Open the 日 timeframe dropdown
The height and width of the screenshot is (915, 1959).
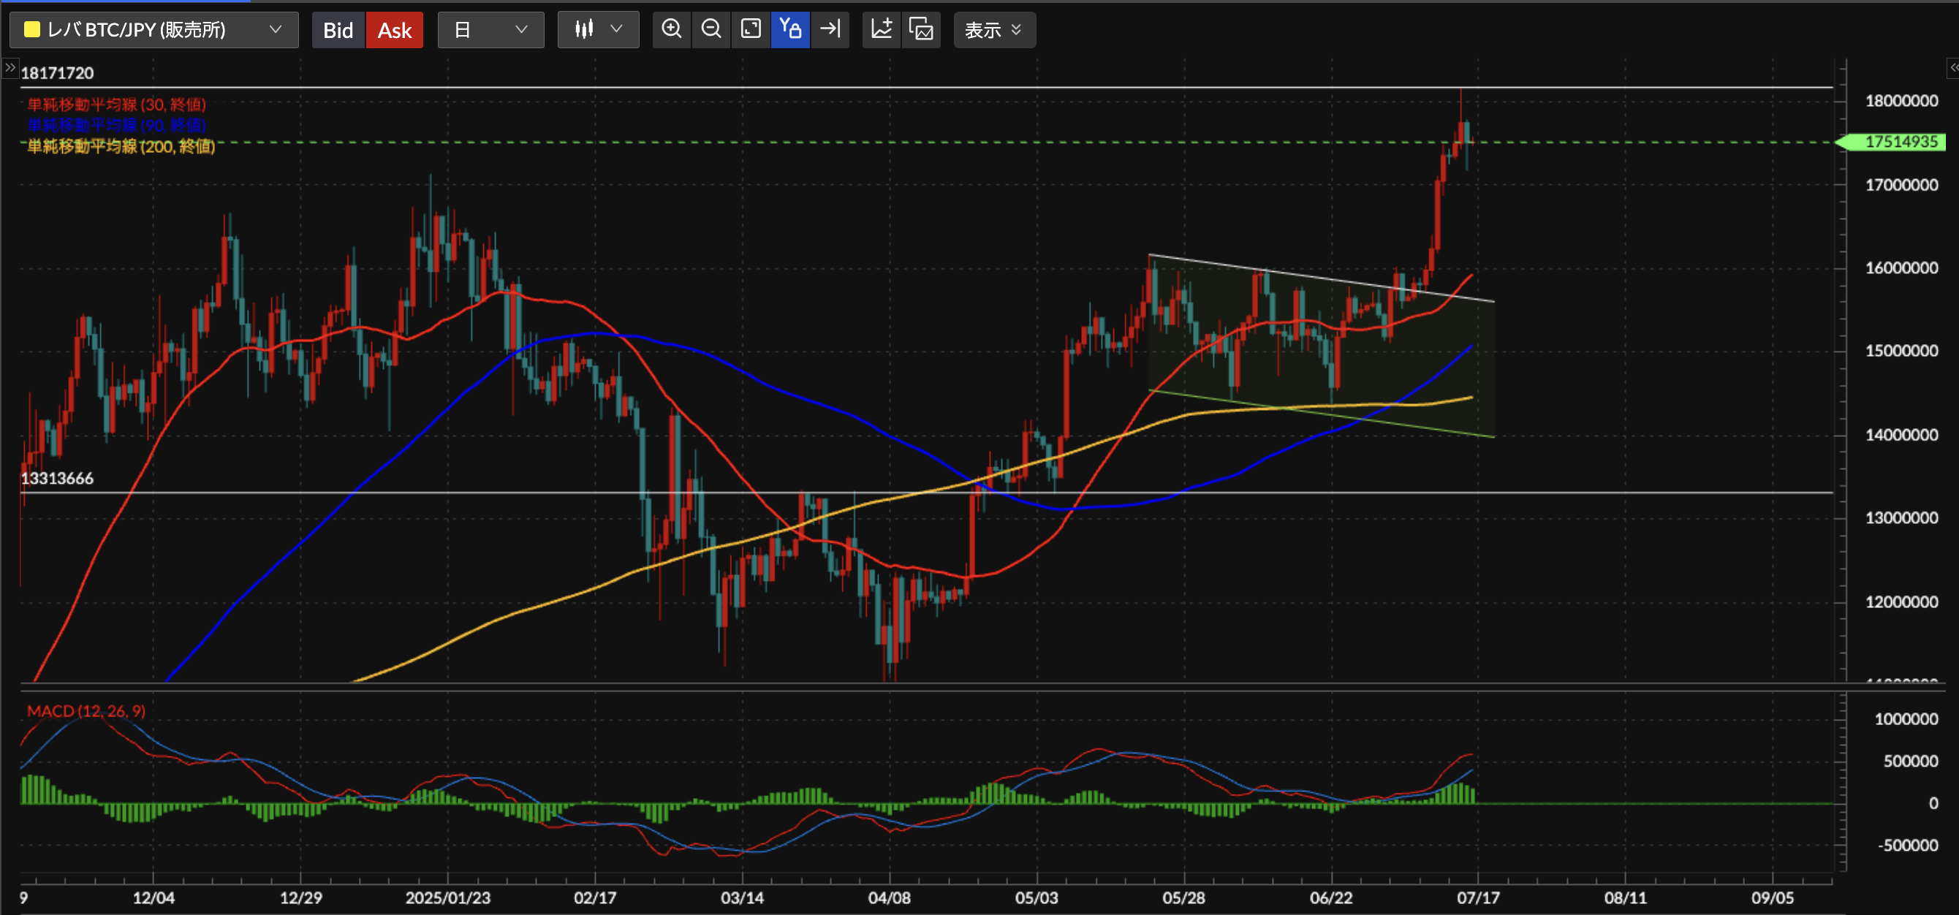point(490,30)
